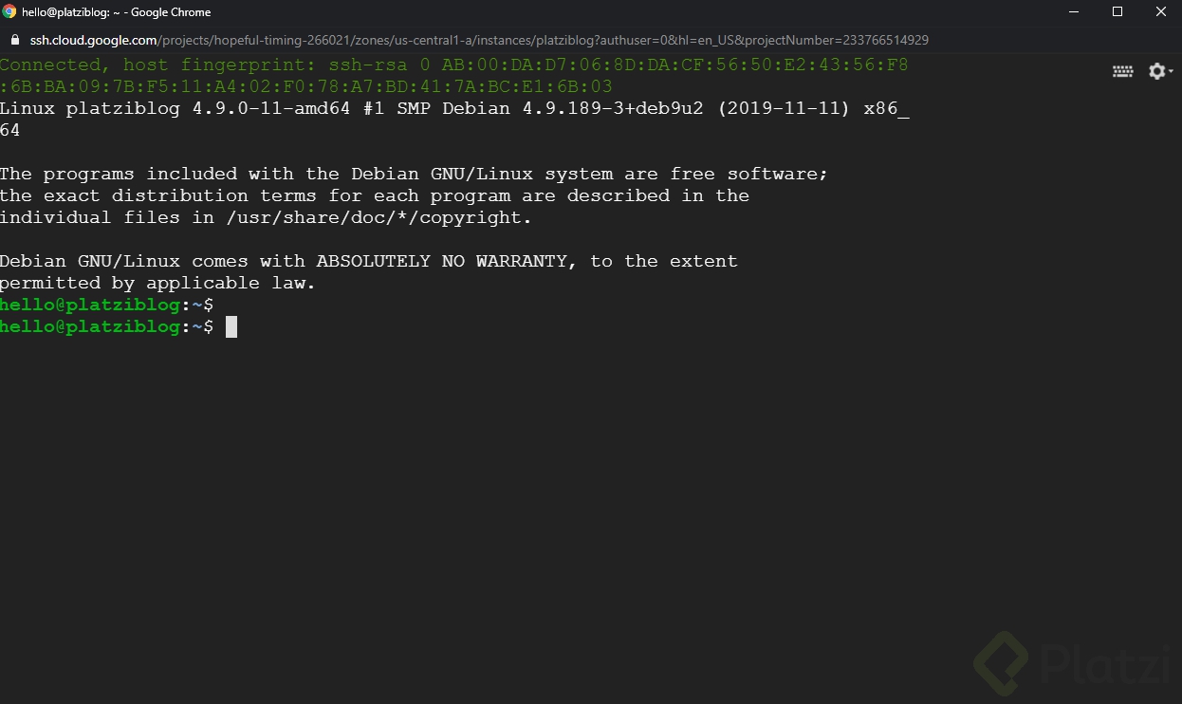
Task: Open the SSH settings gear menu
Action: pyautogui.click(x=1155, y=71)
